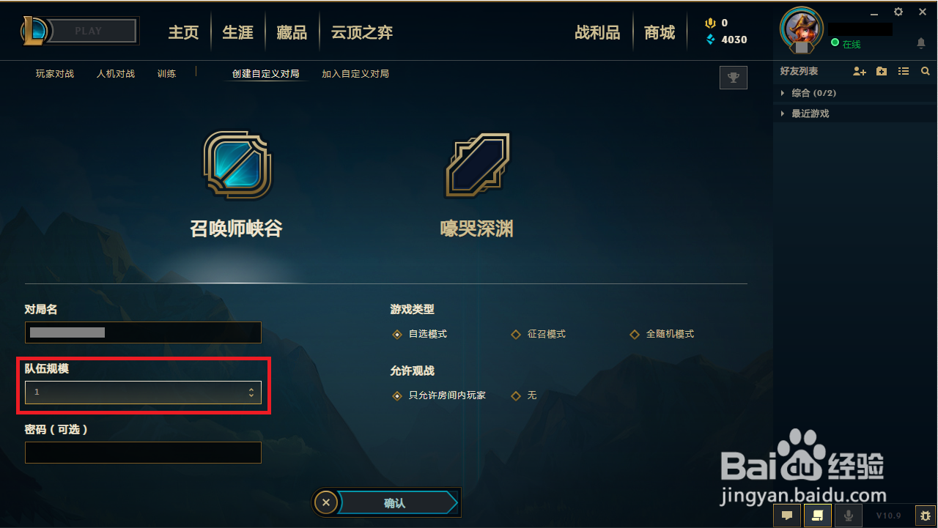Screen dimensions: 938x528
Task: Click the 确认 confirm button
Action: click(394, 503)
